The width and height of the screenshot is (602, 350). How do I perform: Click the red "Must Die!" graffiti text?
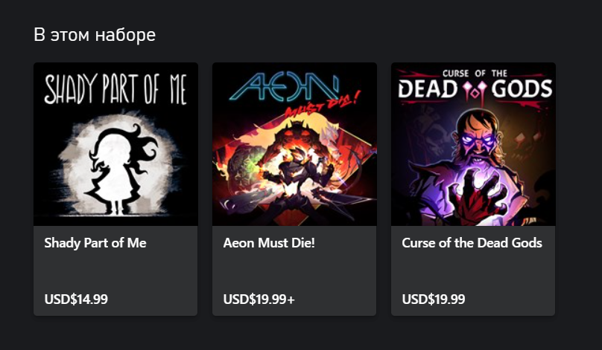pos(323,106)
